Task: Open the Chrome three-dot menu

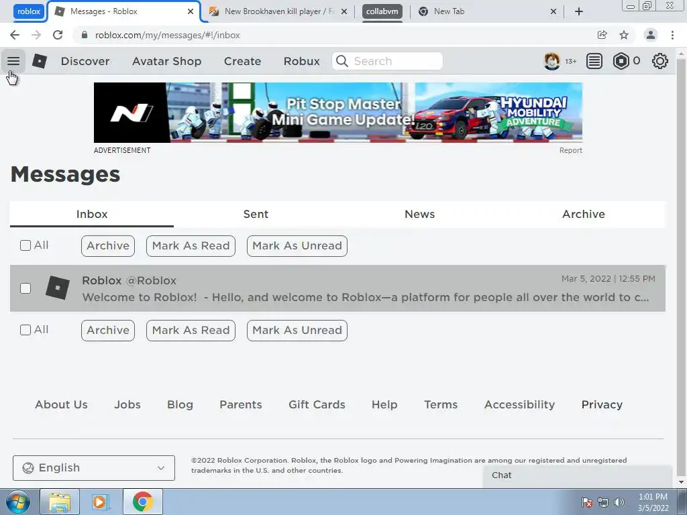Action: (x=672, y=35)
